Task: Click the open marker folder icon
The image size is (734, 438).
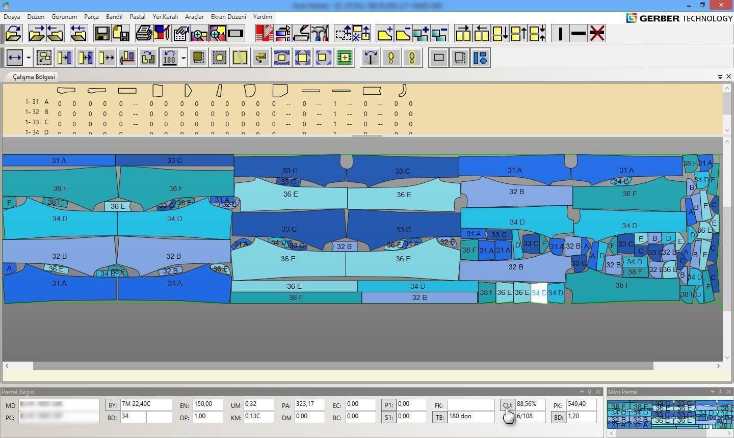Action: pos(14,34)
